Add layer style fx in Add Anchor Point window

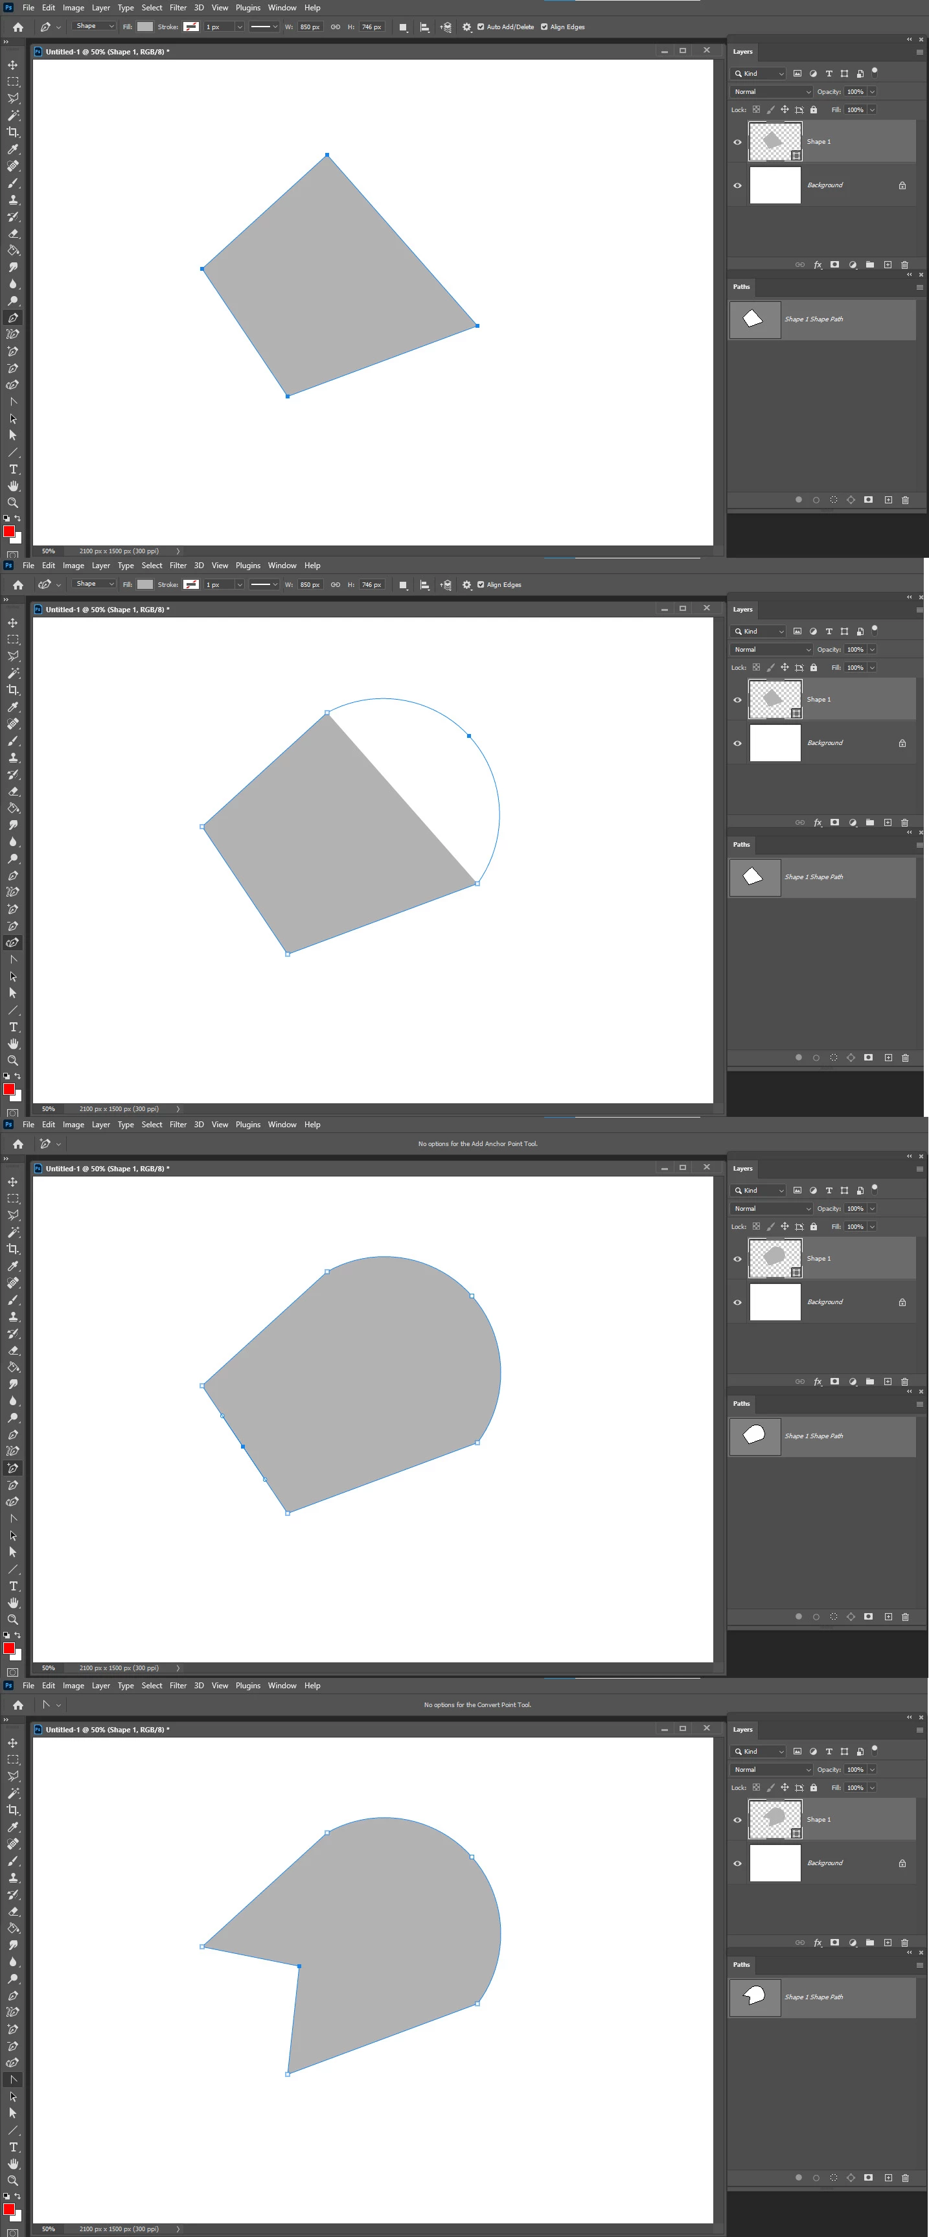point(818,1382)
